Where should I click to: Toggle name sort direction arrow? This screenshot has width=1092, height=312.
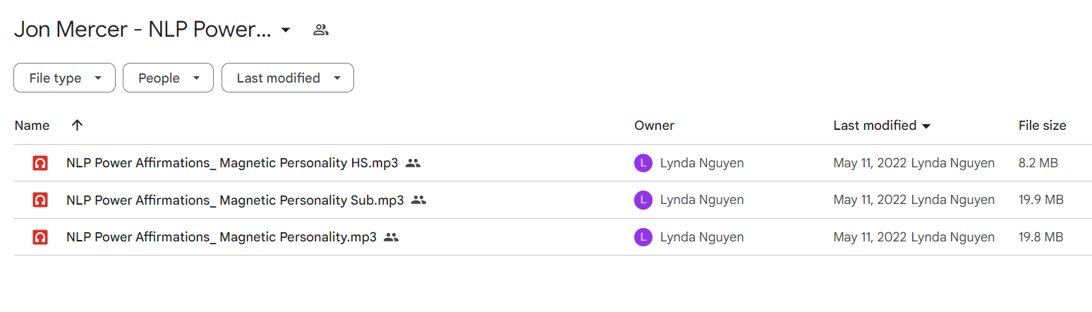(x=78, y=126)
